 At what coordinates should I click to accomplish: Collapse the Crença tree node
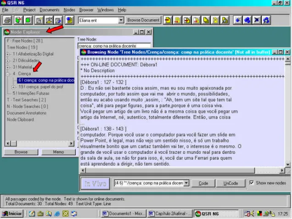(x=7, y=74)
